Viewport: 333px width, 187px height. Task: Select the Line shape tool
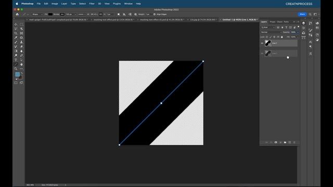point(16,64)
